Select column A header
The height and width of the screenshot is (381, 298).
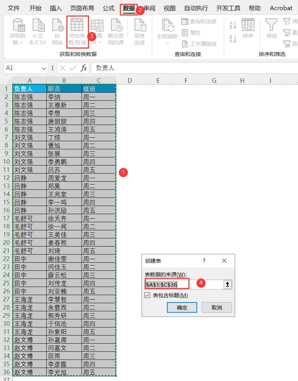pyautogui.click(x=30, y=80)
